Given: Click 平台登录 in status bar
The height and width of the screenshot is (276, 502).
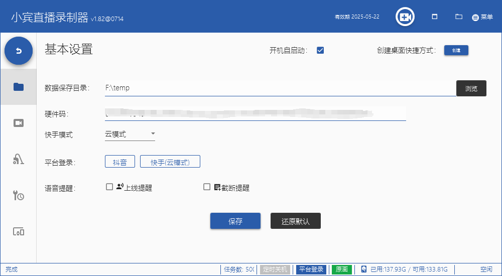Looking at the screenshot, I should (x=311, y=269).
